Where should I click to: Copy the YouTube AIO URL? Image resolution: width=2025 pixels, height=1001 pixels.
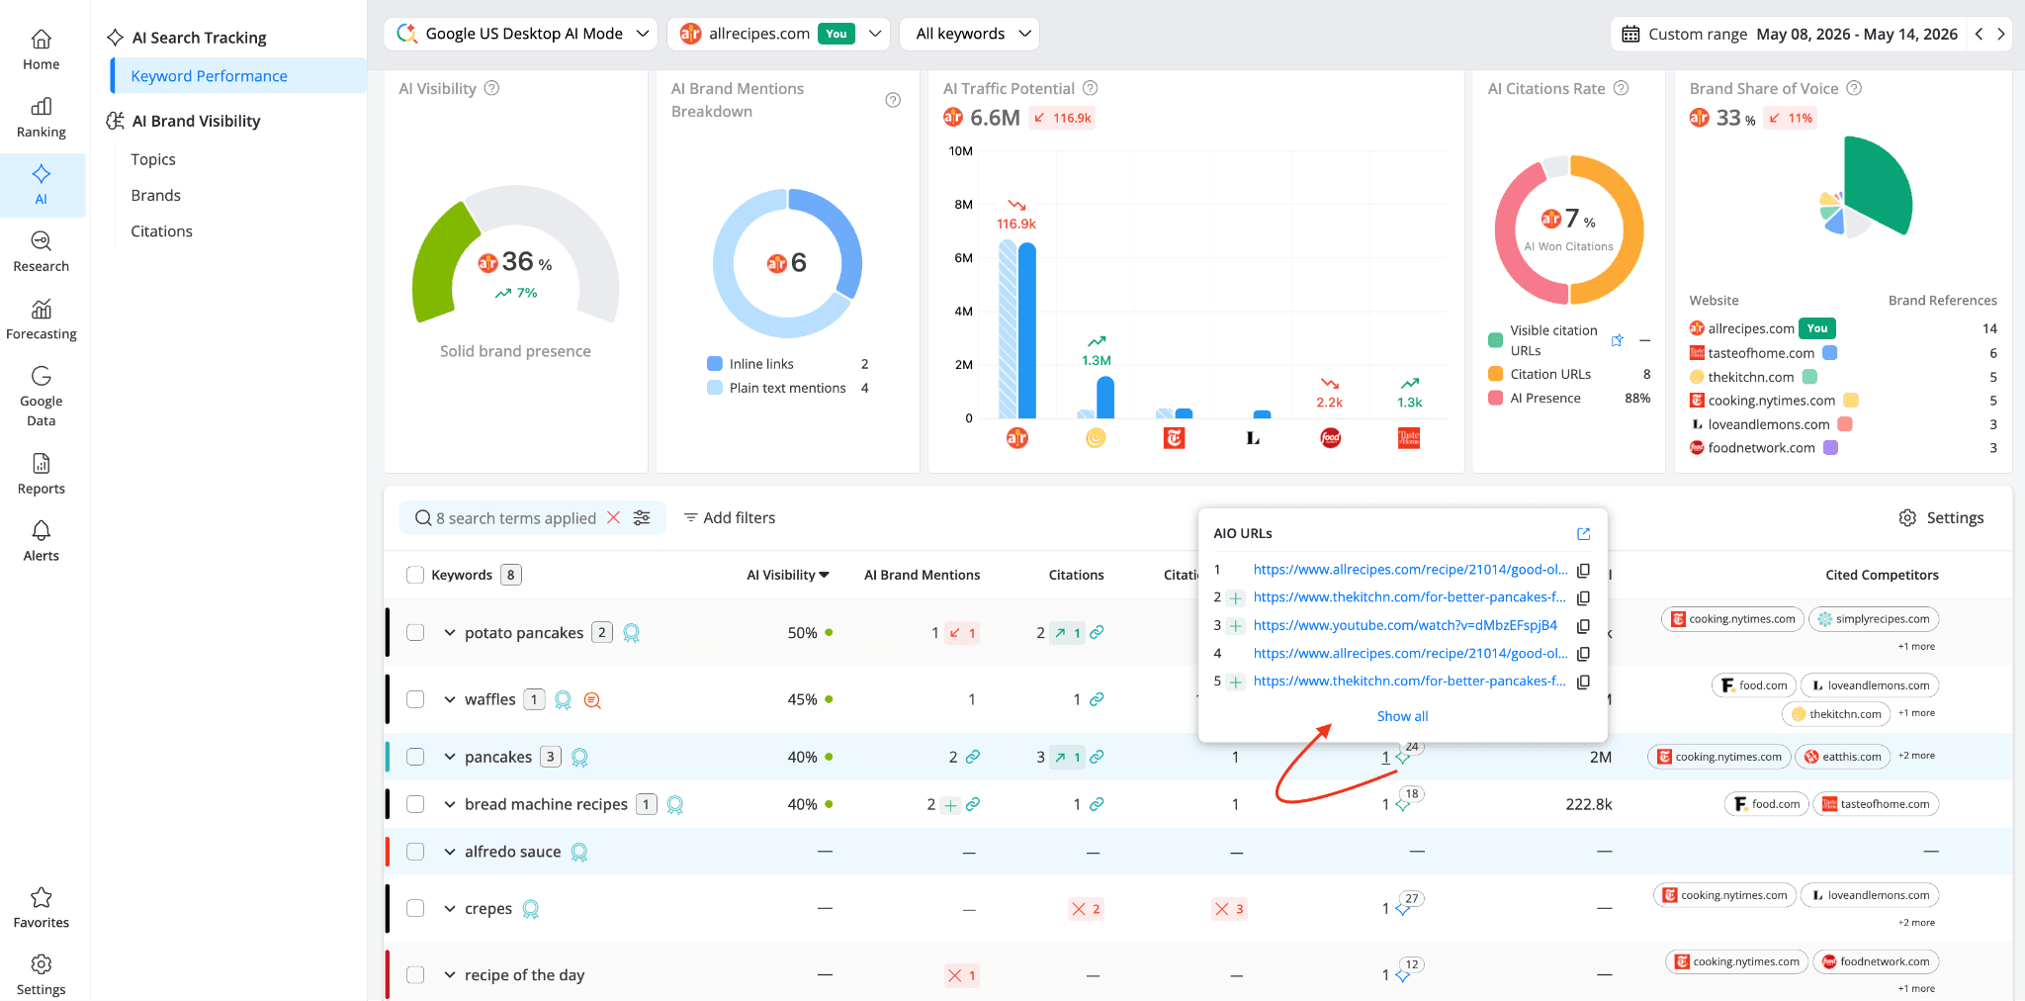[x=1583, y=626]
